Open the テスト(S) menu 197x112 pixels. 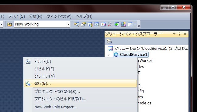[17, 16]
